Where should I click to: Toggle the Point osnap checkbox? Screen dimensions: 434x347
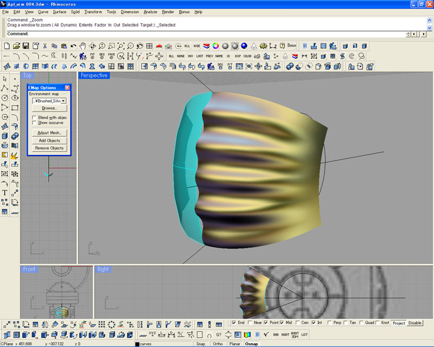coord(266,323)
